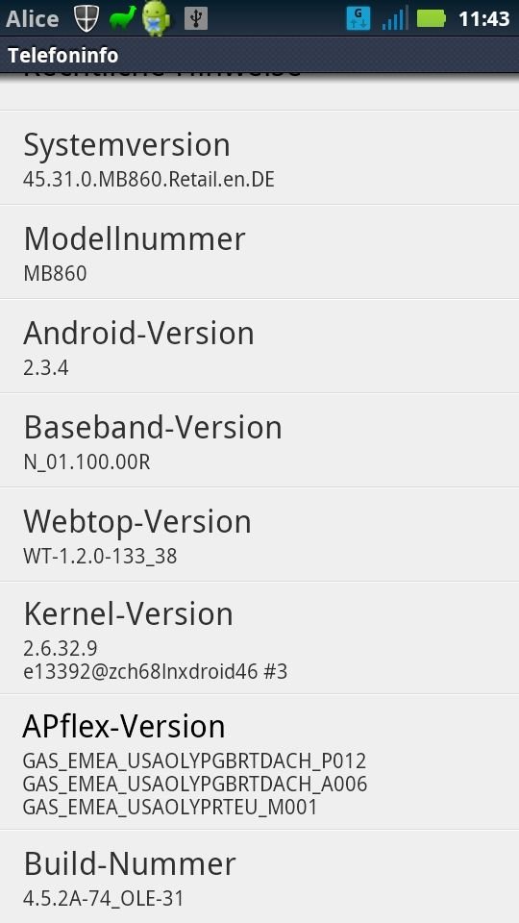Tap the signal strength bars icon
519x923 pixels.
pyautogui.click(x=394, y=18)
